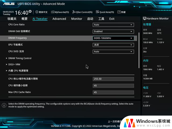
Task: Click the 16:40 clock time
Action: click(x=21, y=13)
